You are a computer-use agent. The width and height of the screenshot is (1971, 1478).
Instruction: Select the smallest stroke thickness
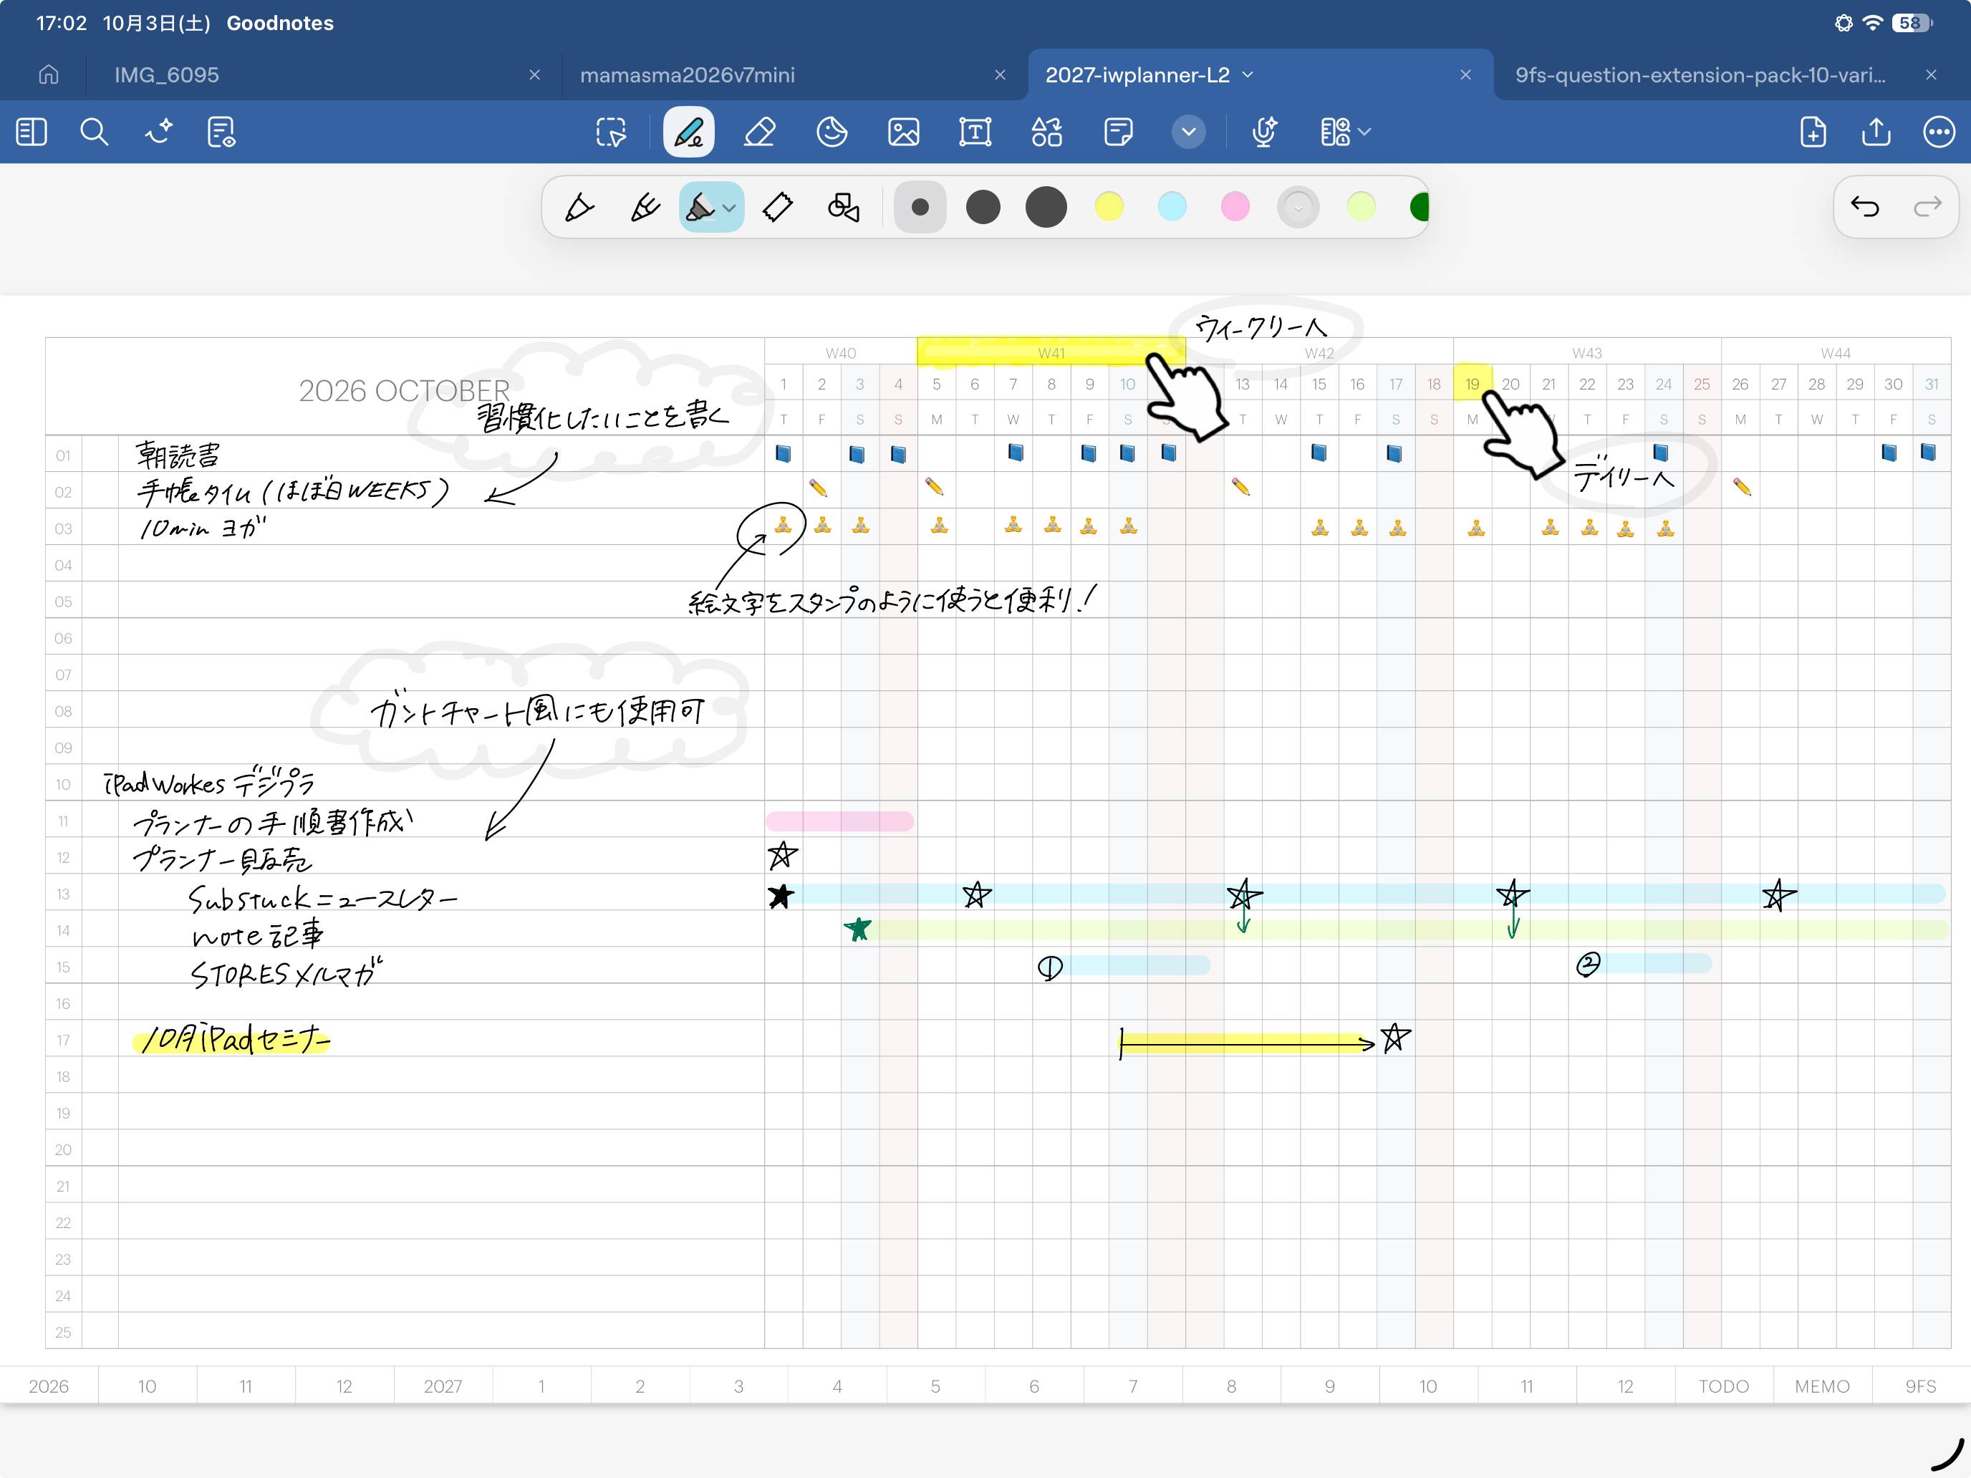[920, 208]
